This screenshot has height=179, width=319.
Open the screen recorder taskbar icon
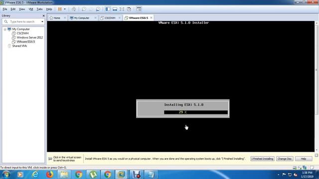click(x=137, y=175)
